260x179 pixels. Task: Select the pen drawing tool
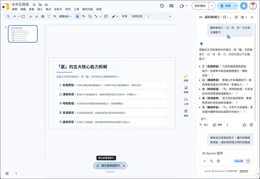tap(113, 16)
